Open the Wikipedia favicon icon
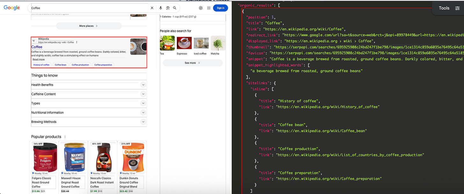464x194 pixels. pyautogui.click(x=34, y=41)
